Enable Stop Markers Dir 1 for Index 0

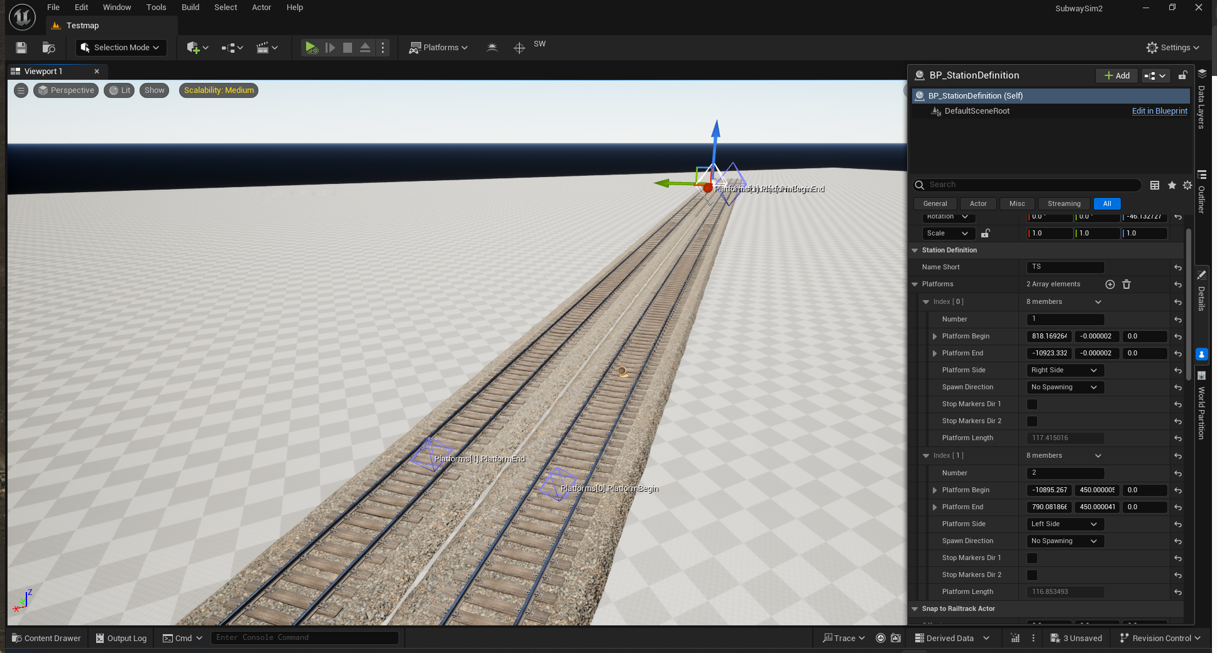click(x=1032, y=404)
